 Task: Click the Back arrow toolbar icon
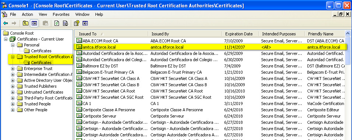click(x=6, y=23)
